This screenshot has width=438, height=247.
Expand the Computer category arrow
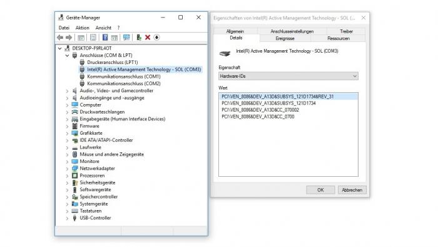pos(67,105)
